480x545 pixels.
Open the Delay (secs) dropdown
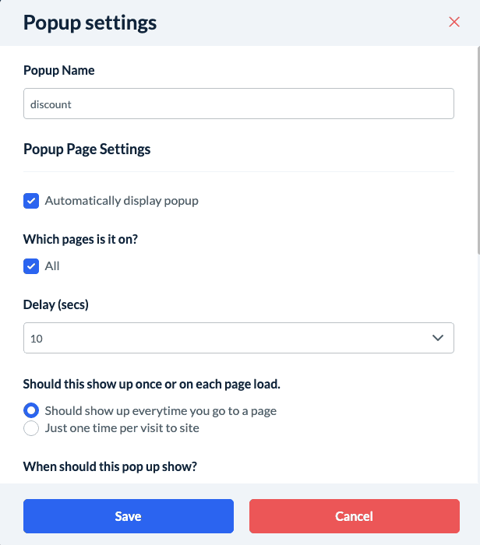click(238, 338)
